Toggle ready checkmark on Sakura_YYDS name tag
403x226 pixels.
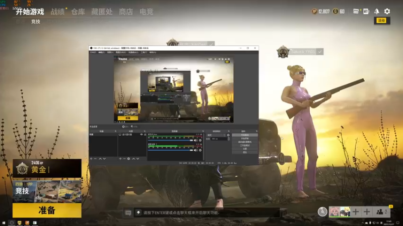tap(320, 52)
